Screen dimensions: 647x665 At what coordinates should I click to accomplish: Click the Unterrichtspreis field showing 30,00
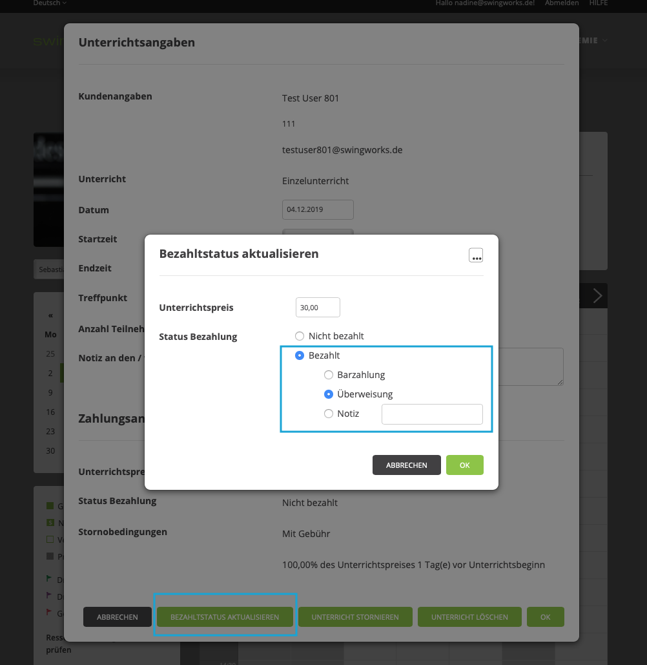pyautogui.click(x=318, y=308)
